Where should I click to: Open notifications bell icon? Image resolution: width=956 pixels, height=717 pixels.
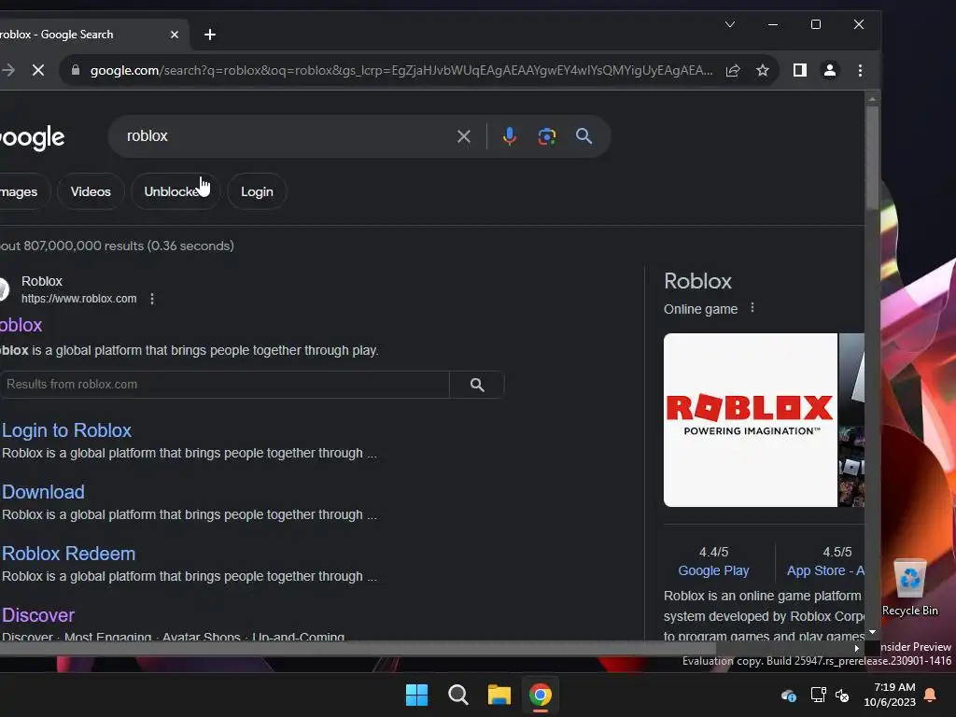click(931, 695)
